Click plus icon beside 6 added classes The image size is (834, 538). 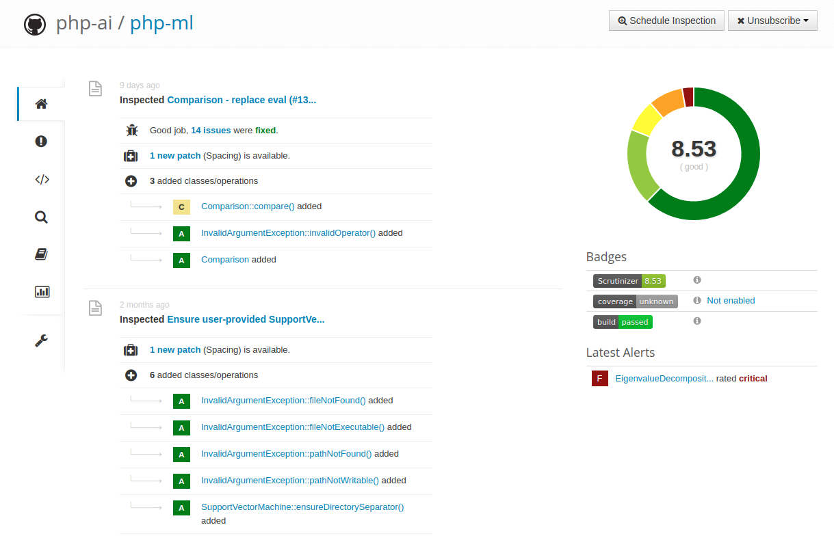click(131, 375)
